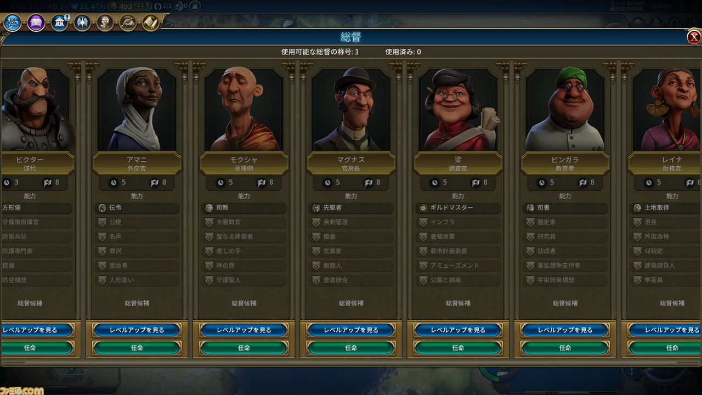Viewport: 702px width, 395px height.
Task: Select アマニ's 伝令 ability
Action: [x=137, y=208]
